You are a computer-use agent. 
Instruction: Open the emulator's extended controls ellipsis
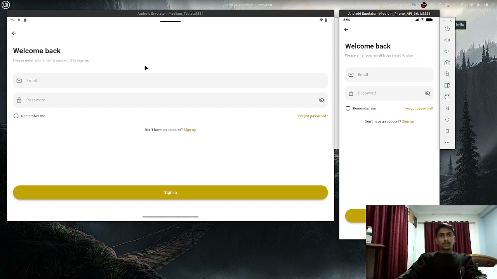coord(447,142)
